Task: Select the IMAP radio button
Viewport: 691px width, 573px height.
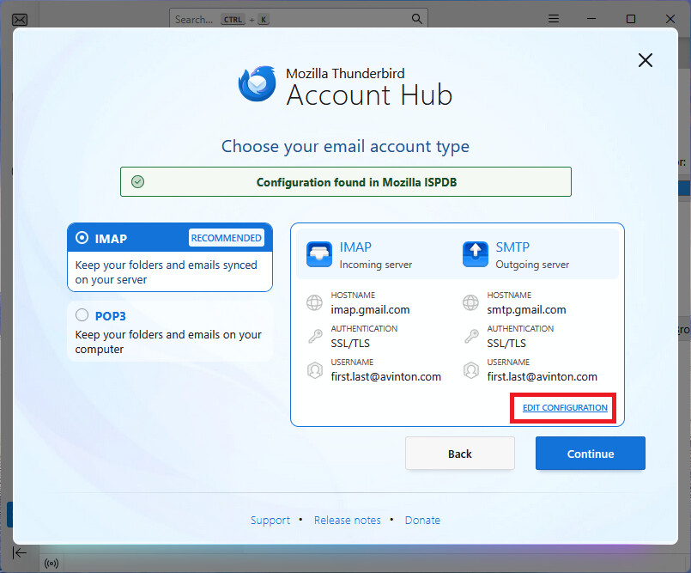Action: click(82, 238)
